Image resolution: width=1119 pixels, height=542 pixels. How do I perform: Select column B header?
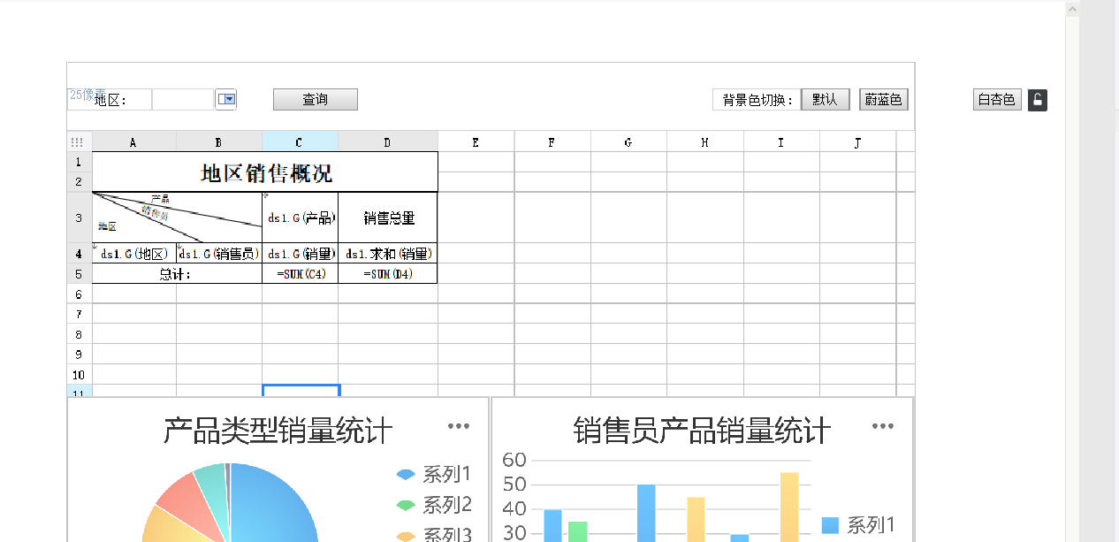(x=219, y=141)
